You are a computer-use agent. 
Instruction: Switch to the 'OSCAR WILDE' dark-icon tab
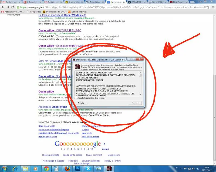point(137,2)
